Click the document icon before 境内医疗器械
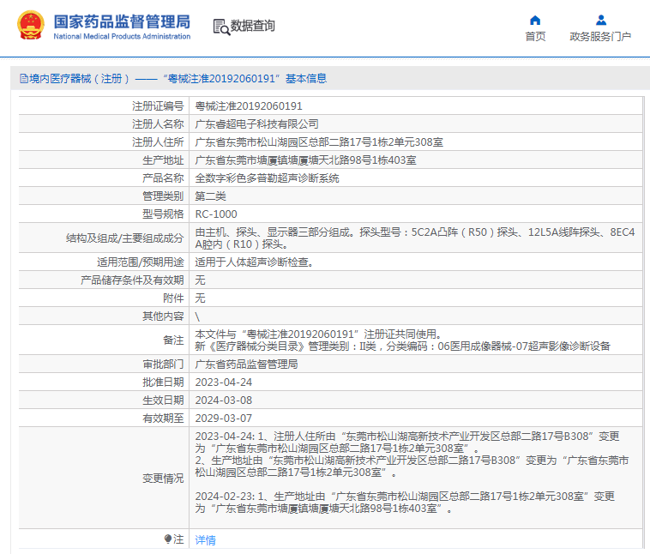The image size is (650, 554). pos(24,78)
